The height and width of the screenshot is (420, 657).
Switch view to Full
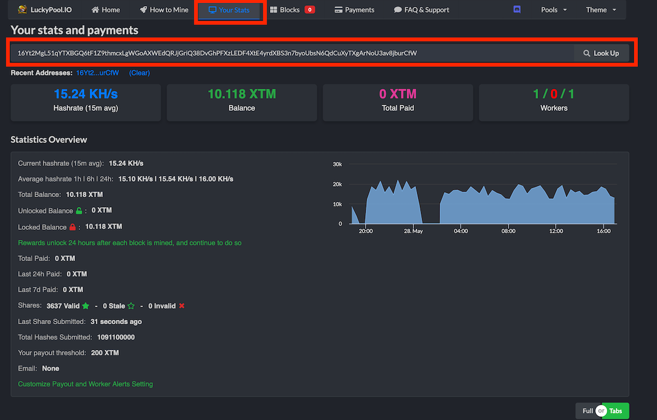click(x=587, y=411)
